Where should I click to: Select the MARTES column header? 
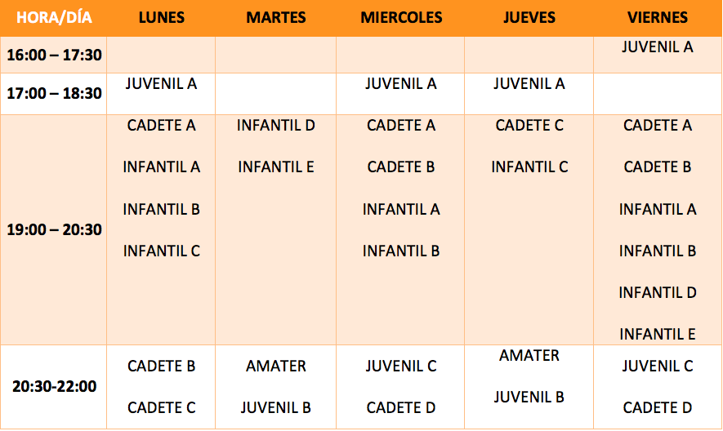(276, 17)
